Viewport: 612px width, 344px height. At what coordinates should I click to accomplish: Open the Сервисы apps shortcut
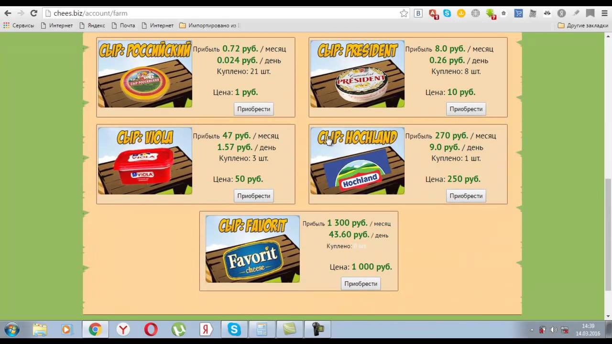(19, 25)
